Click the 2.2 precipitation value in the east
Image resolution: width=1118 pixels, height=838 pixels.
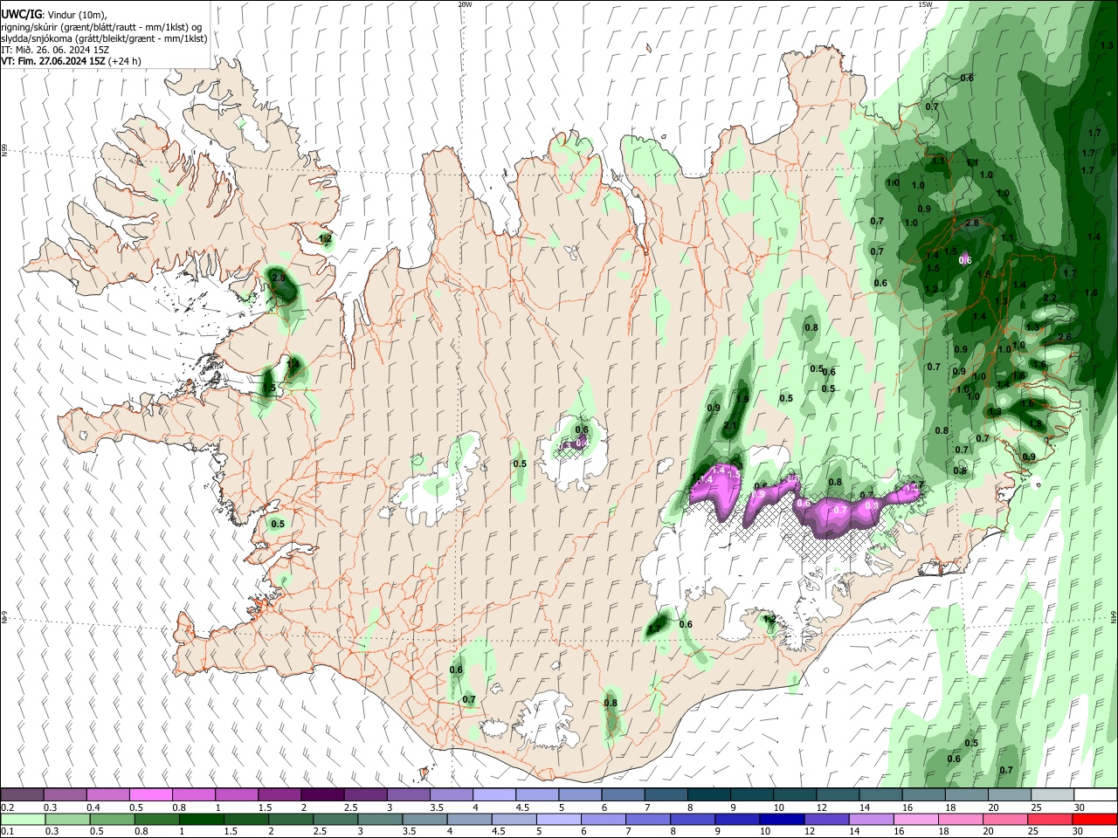tap(1050, 298)
